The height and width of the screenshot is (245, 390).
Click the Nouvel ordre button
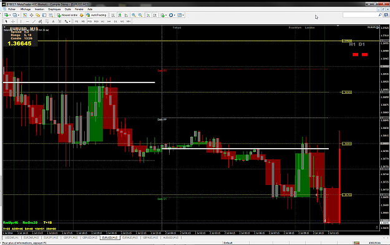click(67, 15)
